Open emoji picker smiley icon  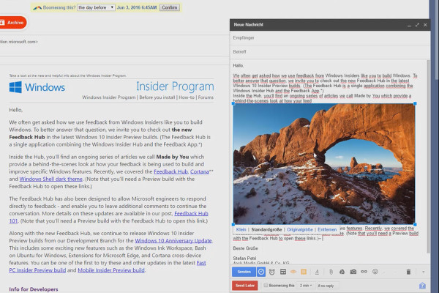(375, 272)
